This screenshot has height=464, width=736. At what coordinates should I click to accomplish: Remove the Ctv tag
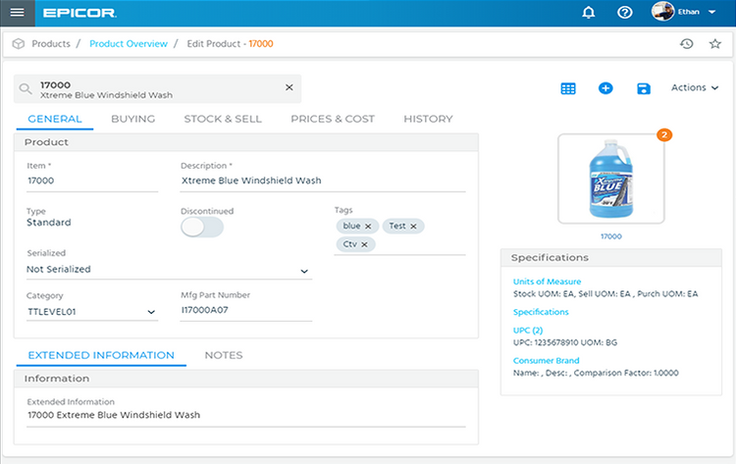tap(364, 244)
